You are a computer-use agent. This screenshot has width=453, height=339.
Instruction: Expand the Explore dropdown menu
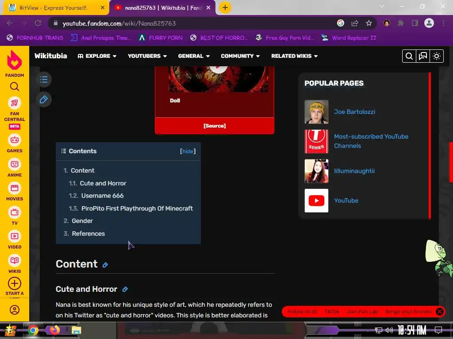97,56
